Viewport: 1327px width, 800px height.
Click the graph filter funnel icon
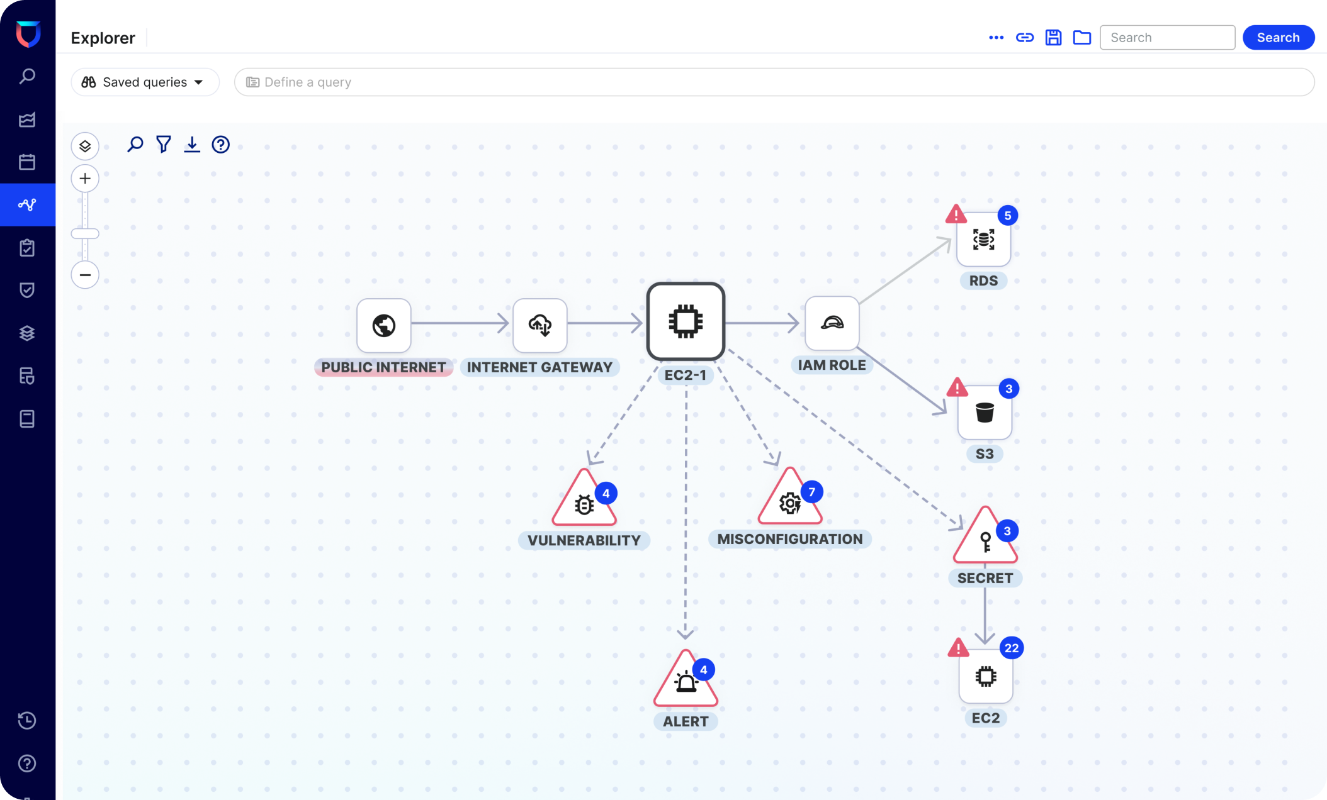click(164, 145)
